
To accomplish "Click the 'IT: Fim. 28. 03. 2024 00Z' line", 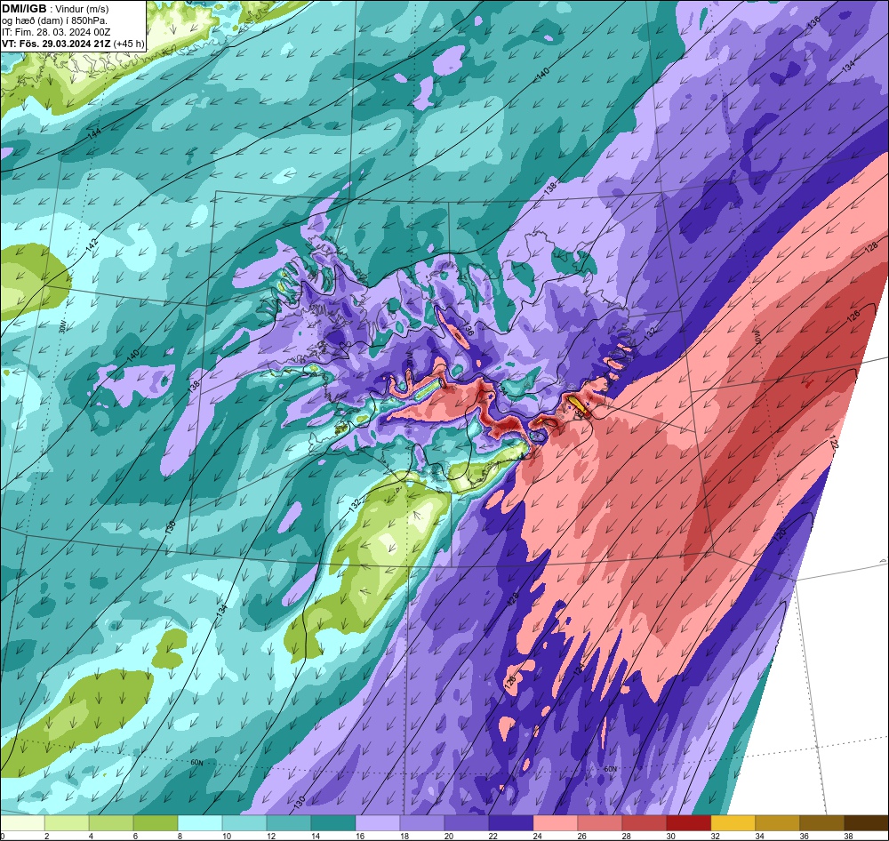I will (56, 32).
